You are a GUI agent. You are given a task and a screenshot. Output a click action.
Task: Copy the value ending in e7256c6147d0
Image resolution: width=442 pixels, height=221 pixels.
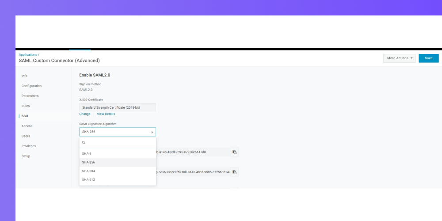pos(234,152)
